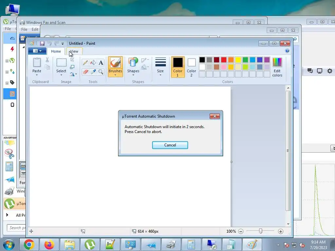This screenshot has width=335, height=251.
Task: Click the Crop icon in Image group
Action: 72,60
